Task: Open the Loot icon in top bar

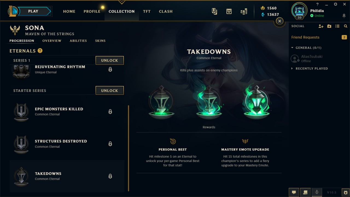Action: pyautogui.click(x=229, y=11)
